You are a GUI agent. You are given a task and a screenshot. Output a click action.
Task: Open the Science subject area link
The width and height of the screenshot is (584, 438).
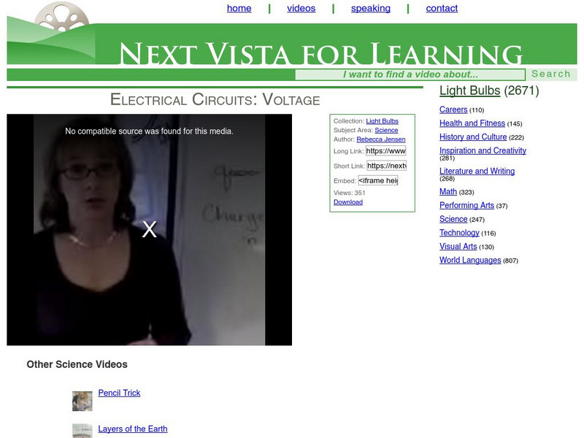[x=386, y=130]
